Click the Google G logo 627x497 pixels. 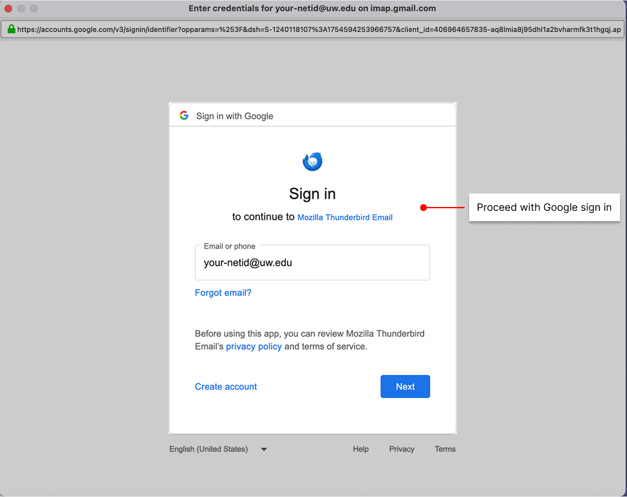pyautogui.click(x=184, y=115)
